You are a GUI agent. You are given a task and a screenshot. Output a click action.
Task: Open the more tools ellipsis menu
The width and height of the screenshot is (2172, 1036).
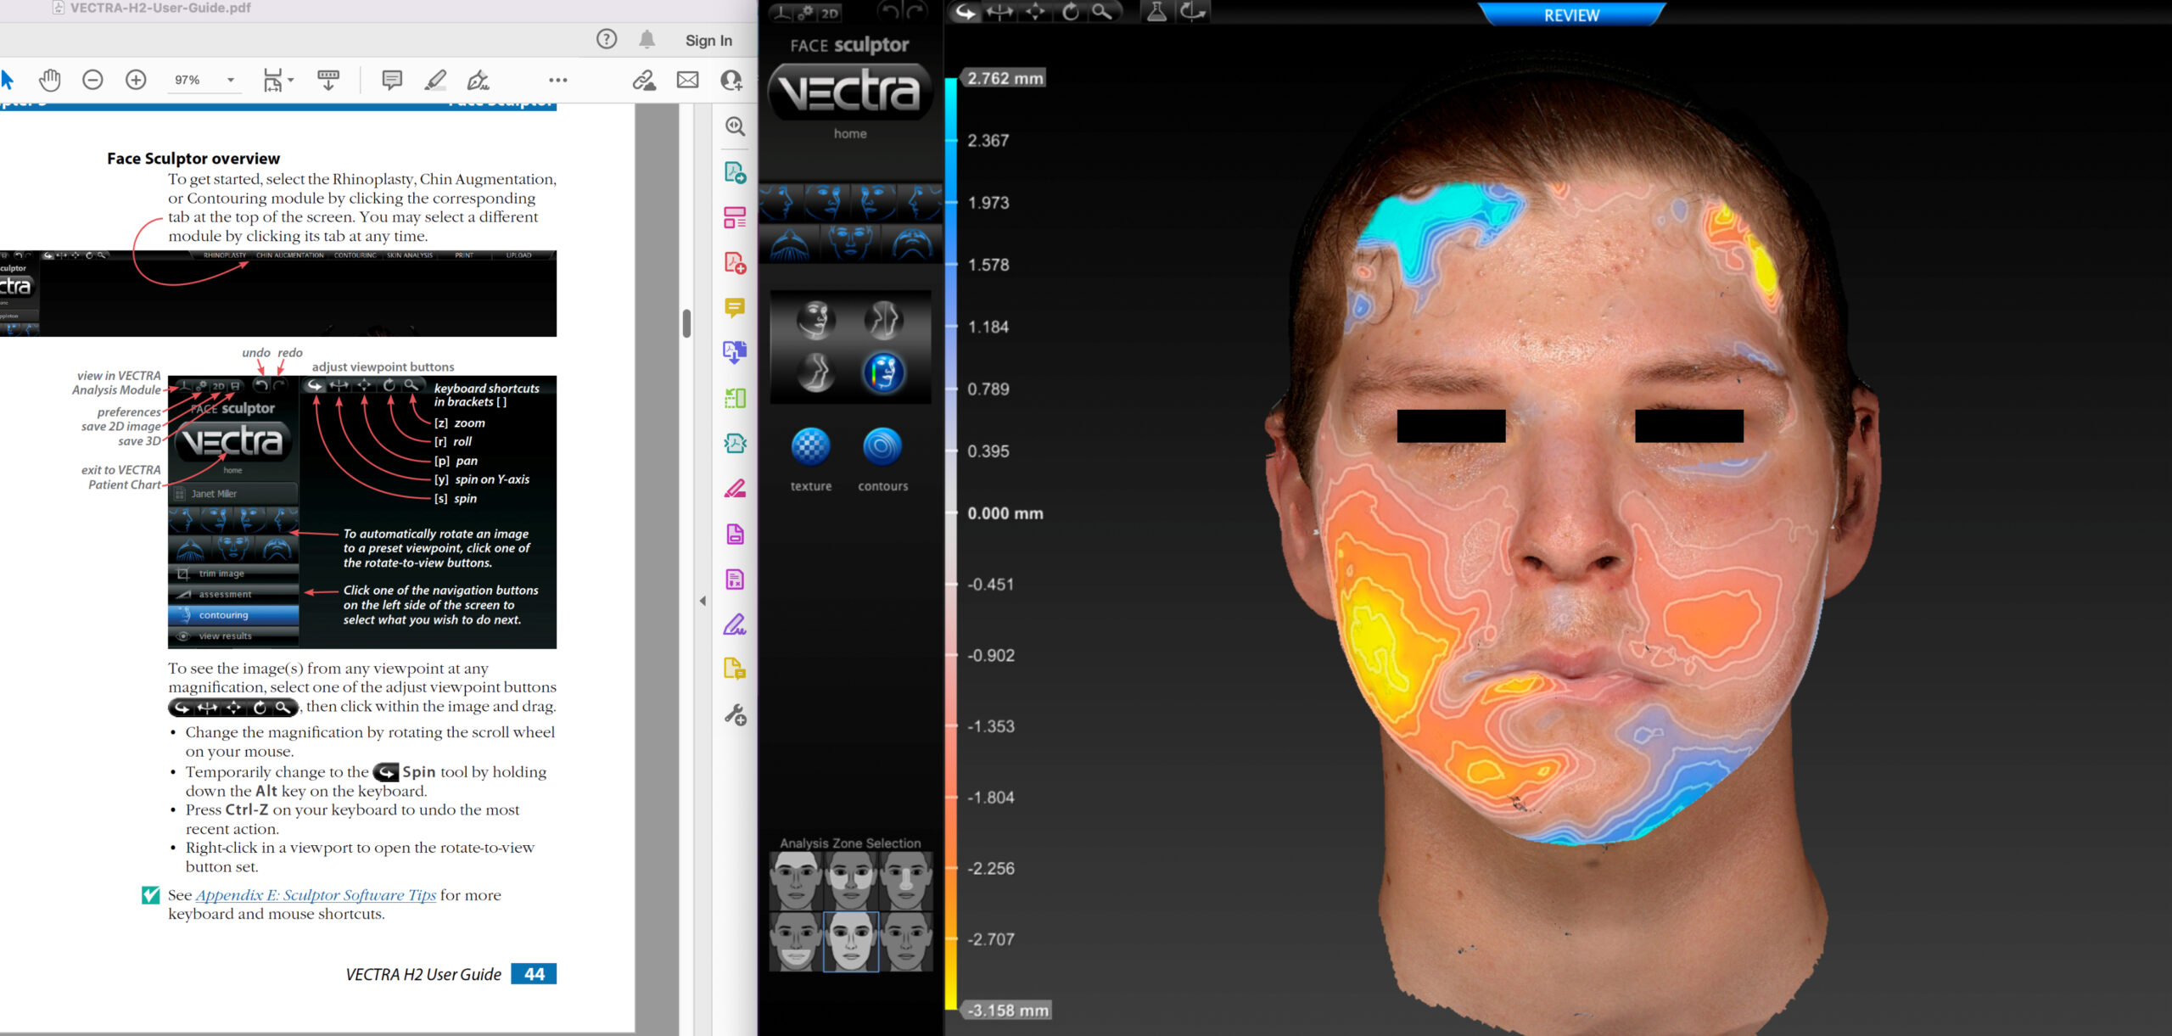[x=557, y=80]
